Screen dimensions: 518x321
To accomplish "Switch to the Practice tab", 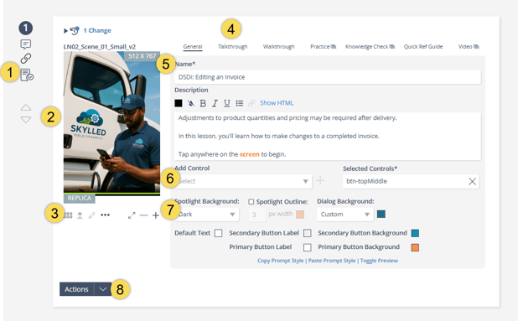I will point(323,47).
